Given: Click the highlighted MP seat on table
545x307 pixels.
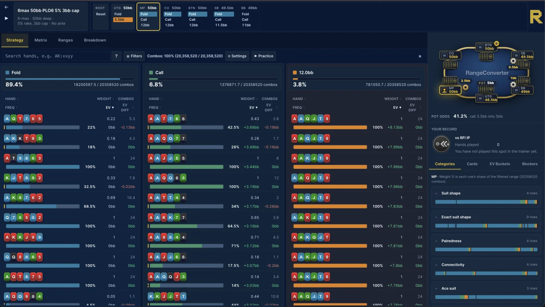Looking at the screenshot, I should tap(450, 90).
